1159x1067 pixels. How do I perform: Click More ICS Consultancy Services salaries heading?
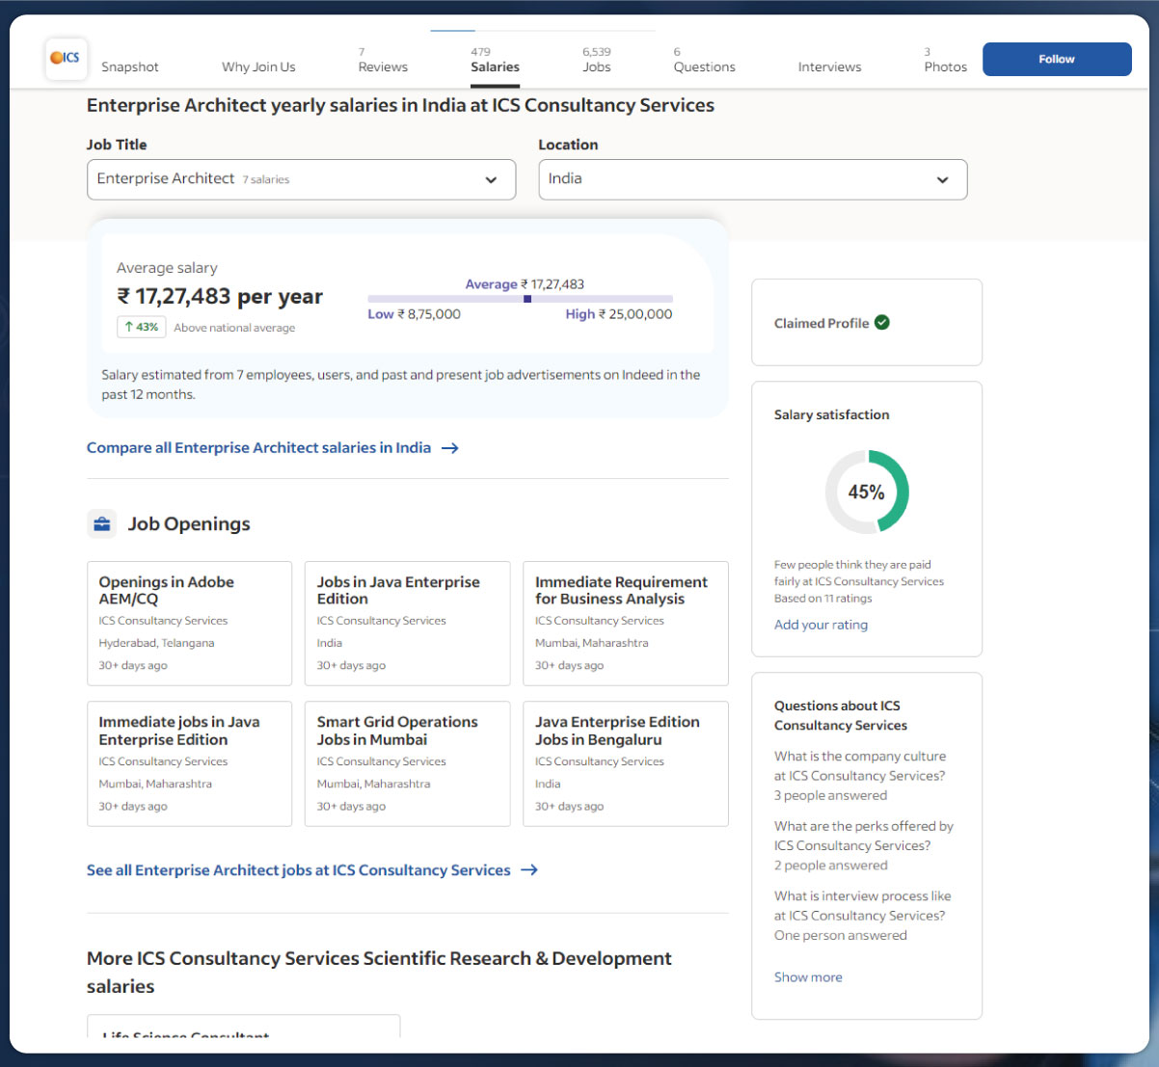379,973
